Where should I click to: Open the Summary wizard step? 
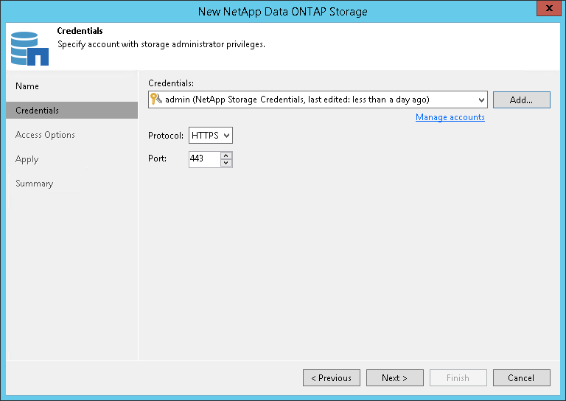(x=35, y=184)
